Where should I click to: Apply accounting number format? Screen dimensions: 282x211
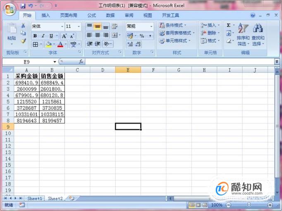pyautogui.click(x=130, y=36)
